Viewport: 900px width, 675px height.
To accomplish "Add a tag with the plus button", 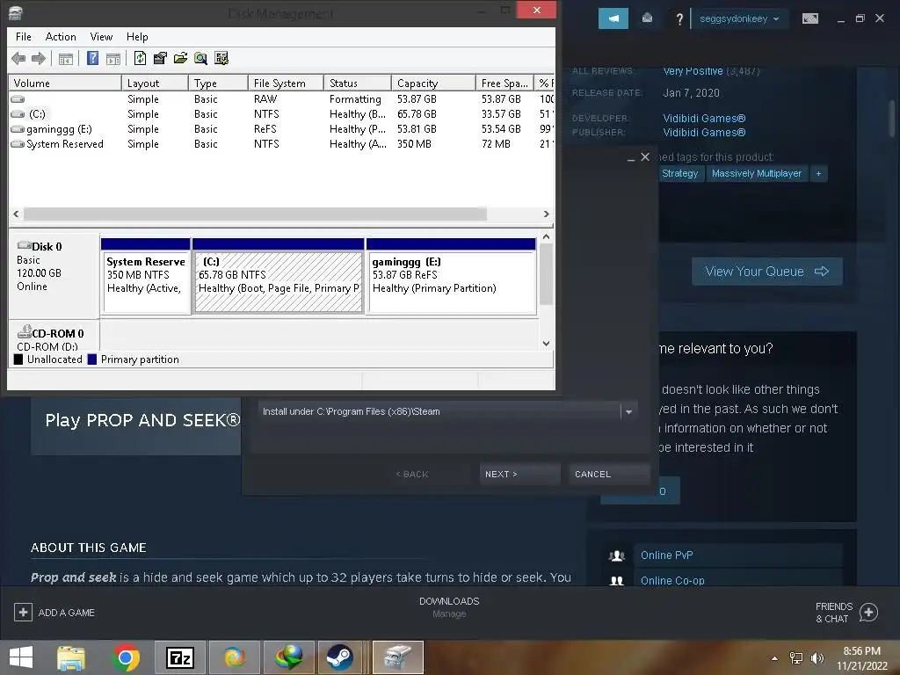I will pos(818,173).
